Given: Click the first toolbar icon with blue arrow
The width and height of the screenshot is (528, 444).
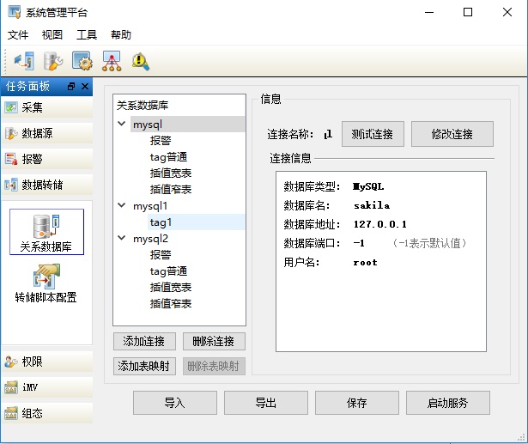Looking at the screenshot, I should (x=23, y=61).
